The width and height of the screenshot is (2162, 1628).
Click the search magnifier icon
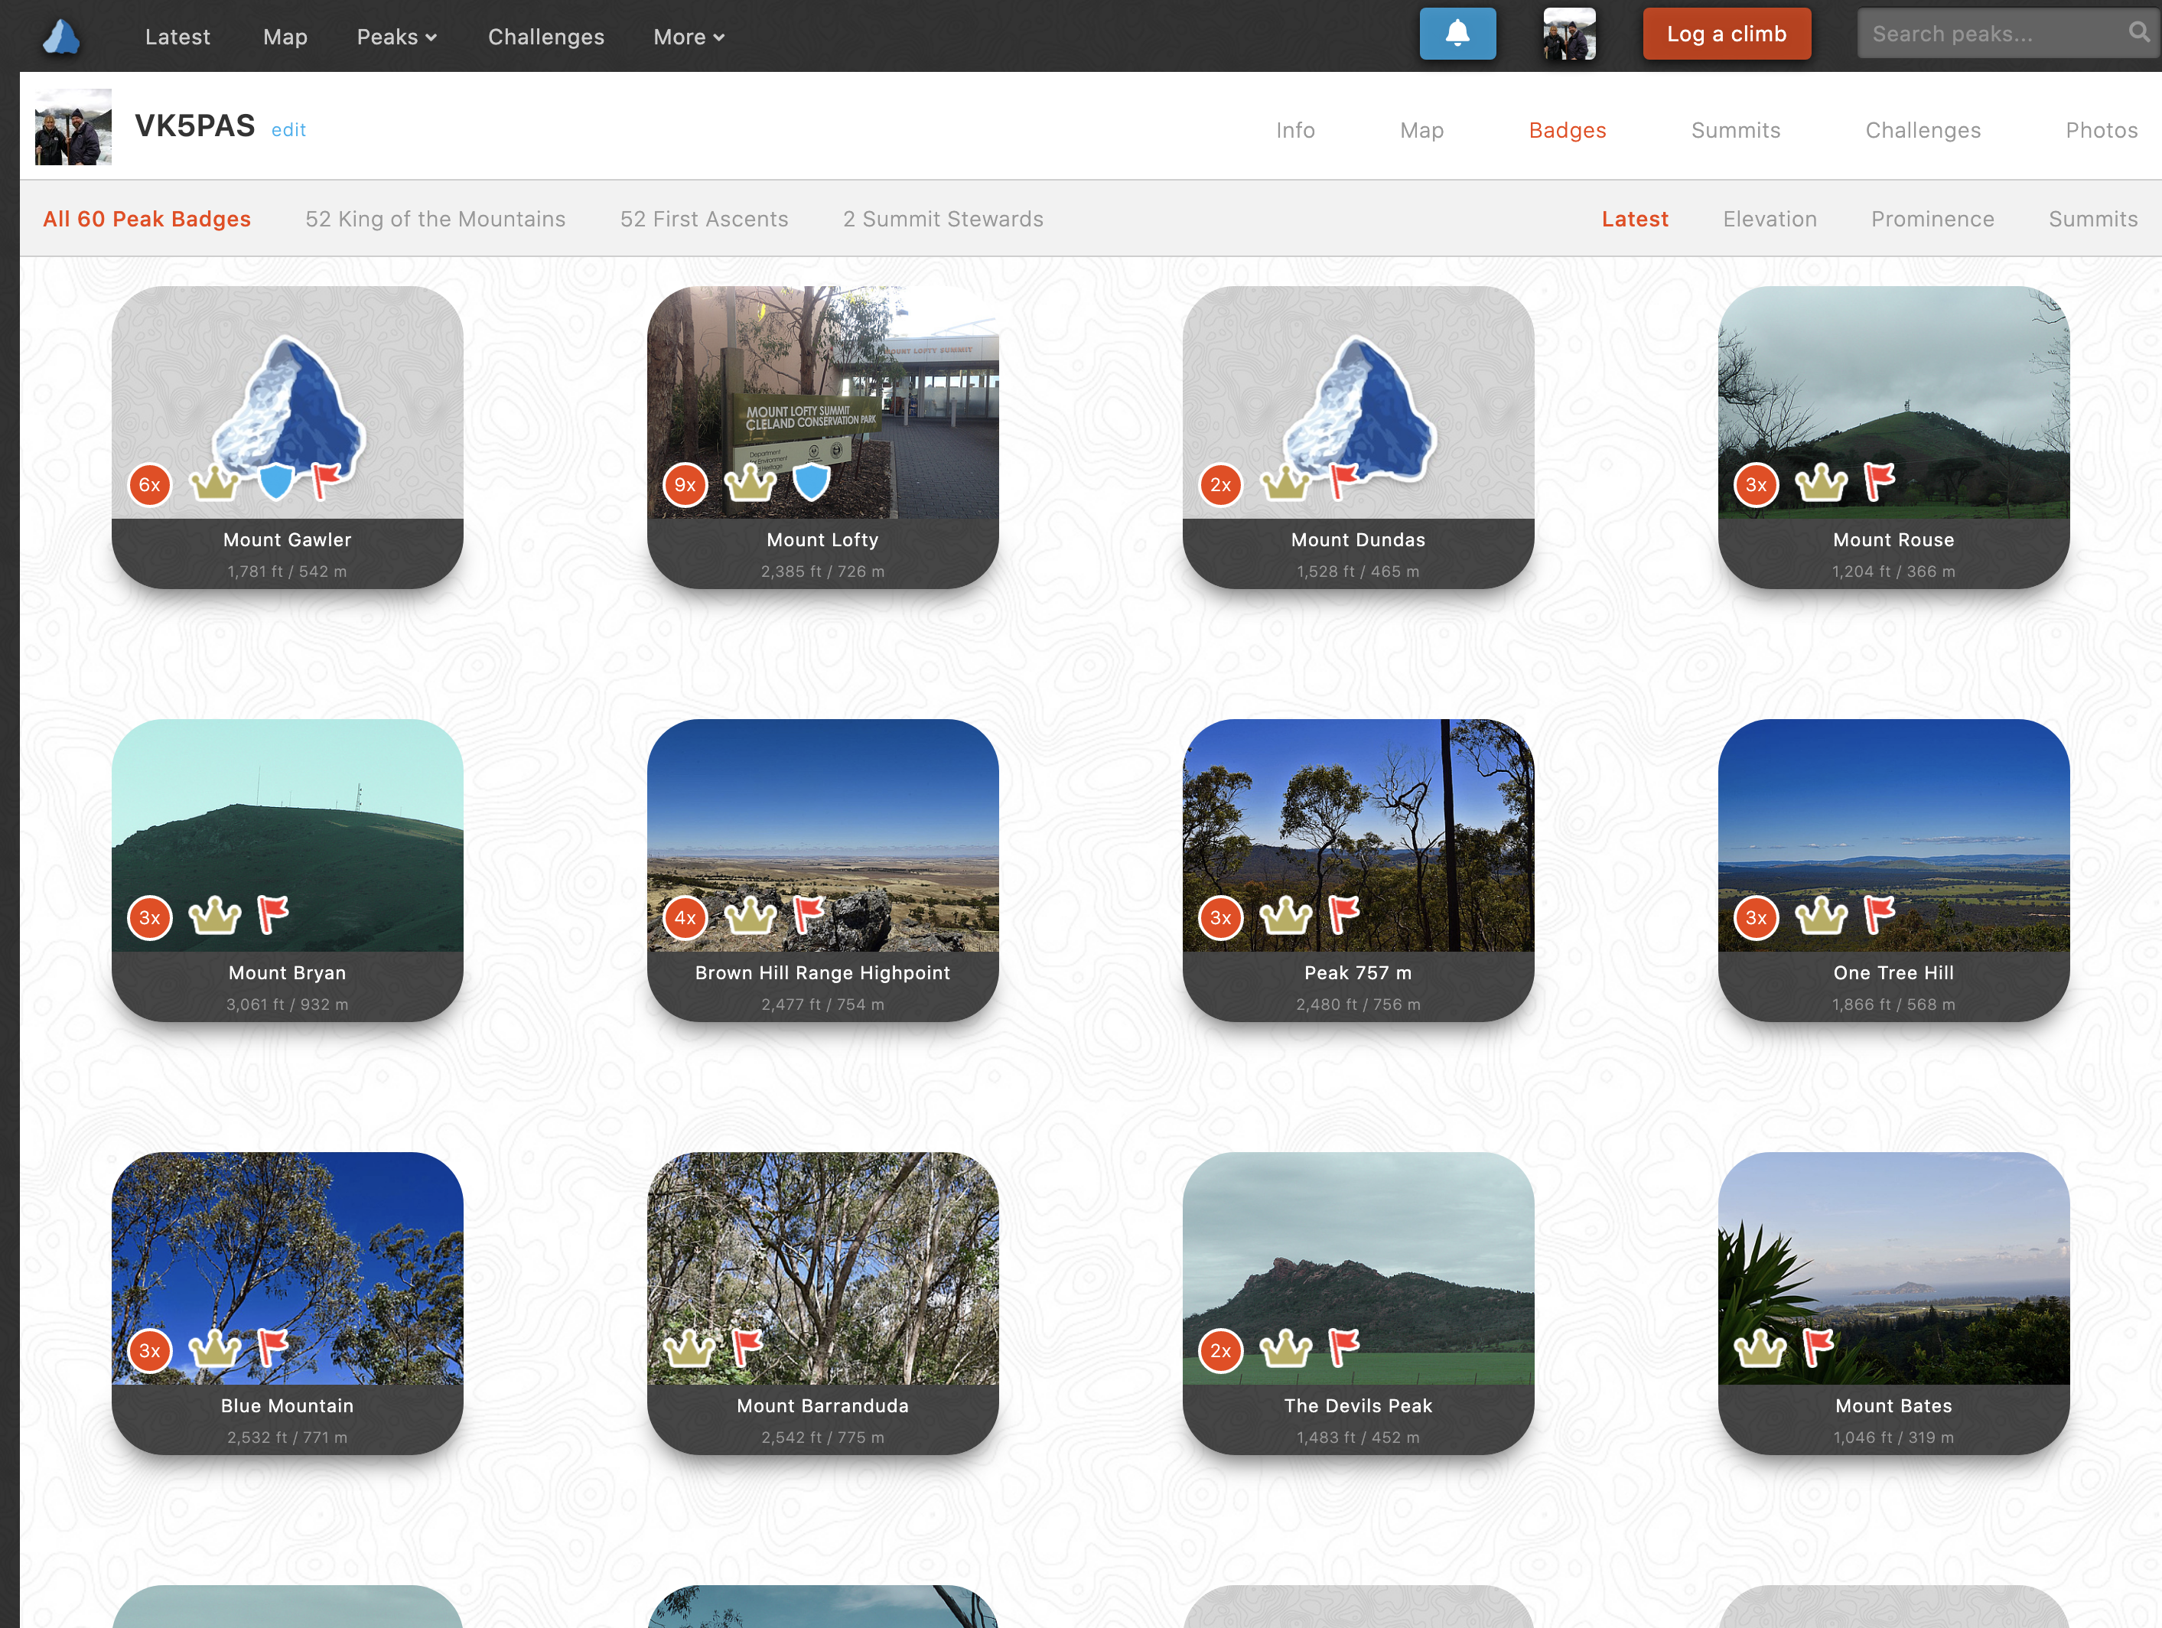tap(2138, 32)
